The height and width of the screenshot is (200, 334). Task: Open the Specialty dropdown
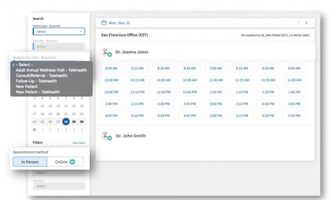point(59,46)
